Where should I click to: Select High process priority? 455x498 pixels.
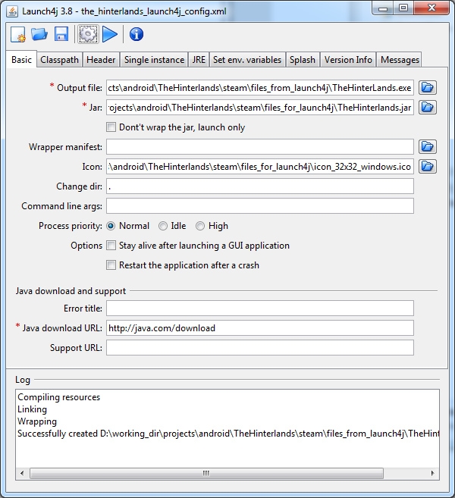(x=200, y=226)
